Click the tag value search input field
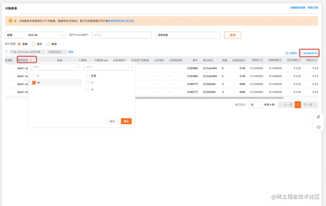 click(108, 67)
